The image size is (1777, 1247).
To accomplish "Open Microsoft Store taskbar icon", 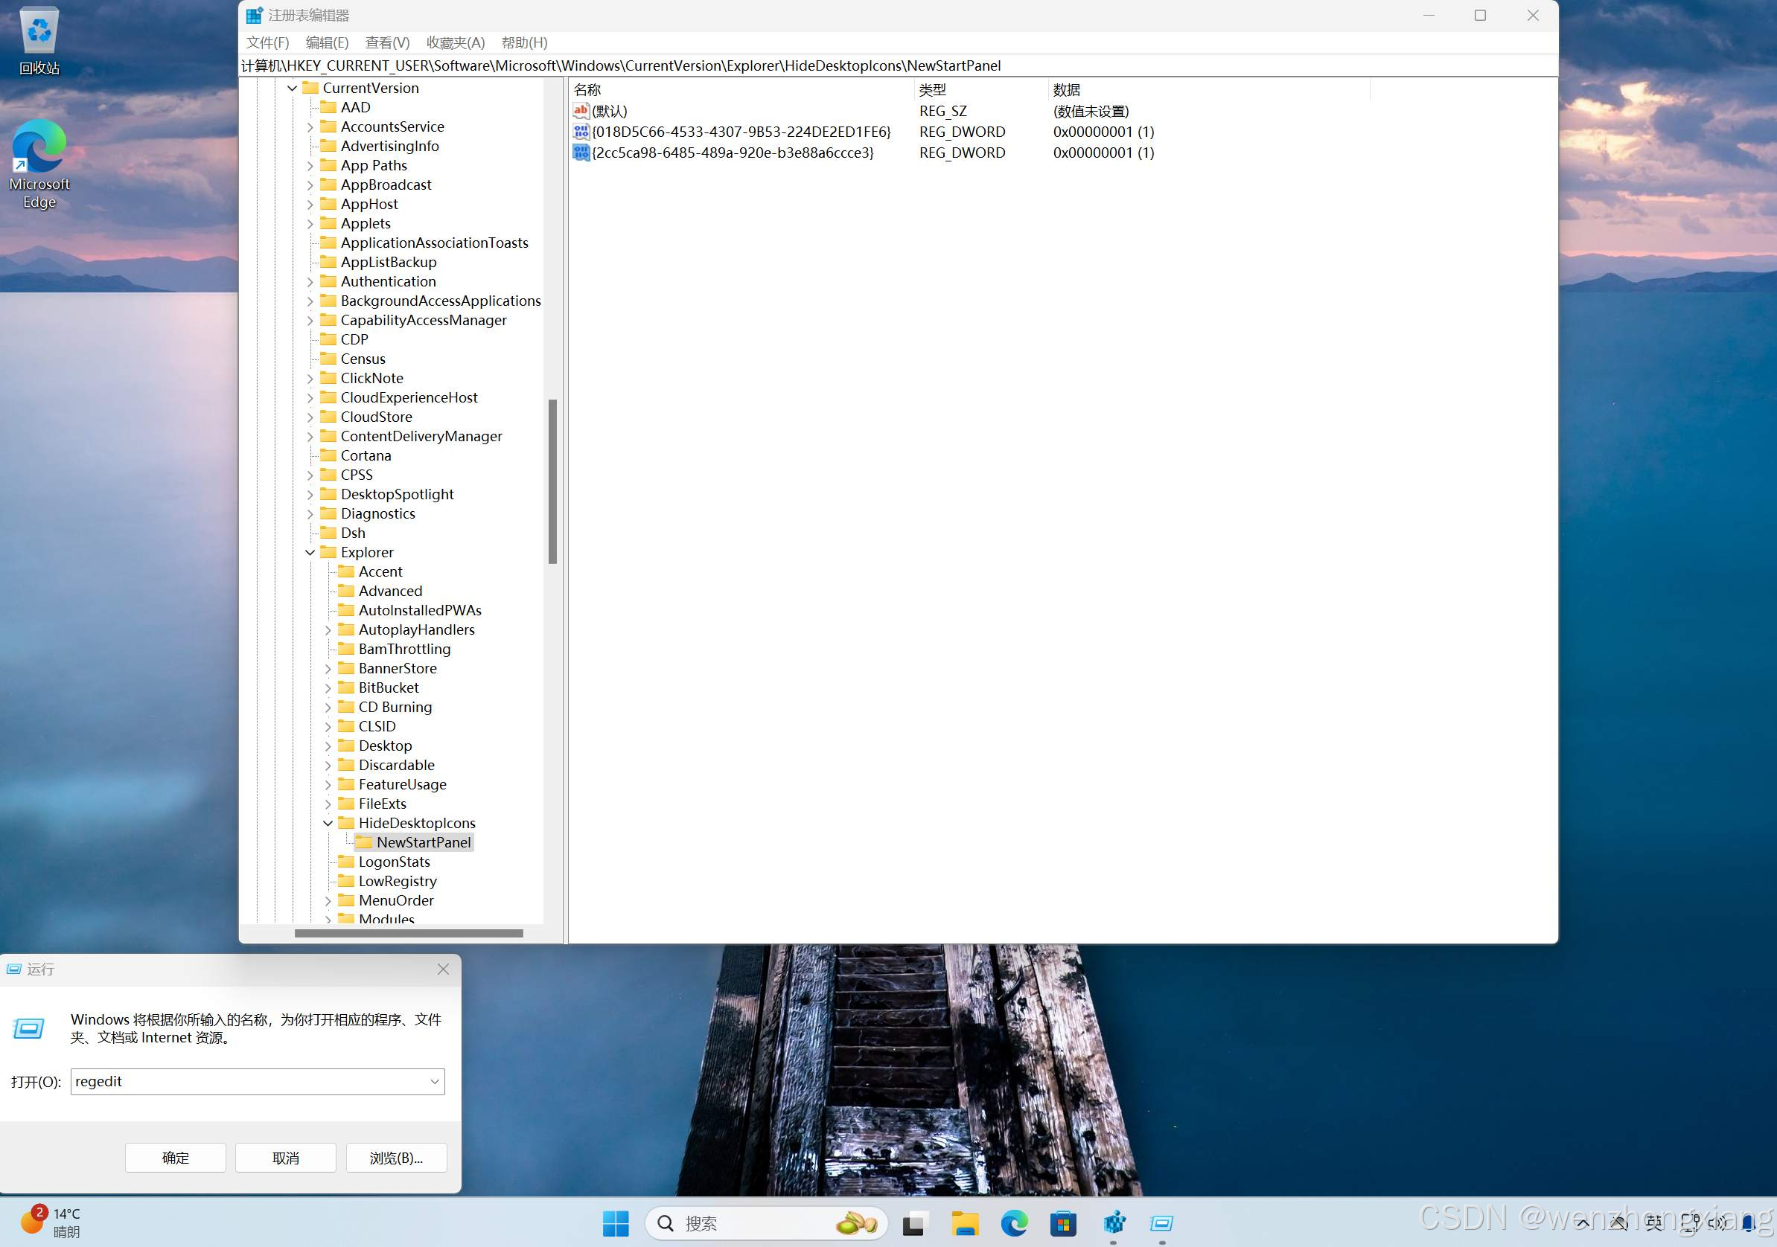I will (1062, 1223).
